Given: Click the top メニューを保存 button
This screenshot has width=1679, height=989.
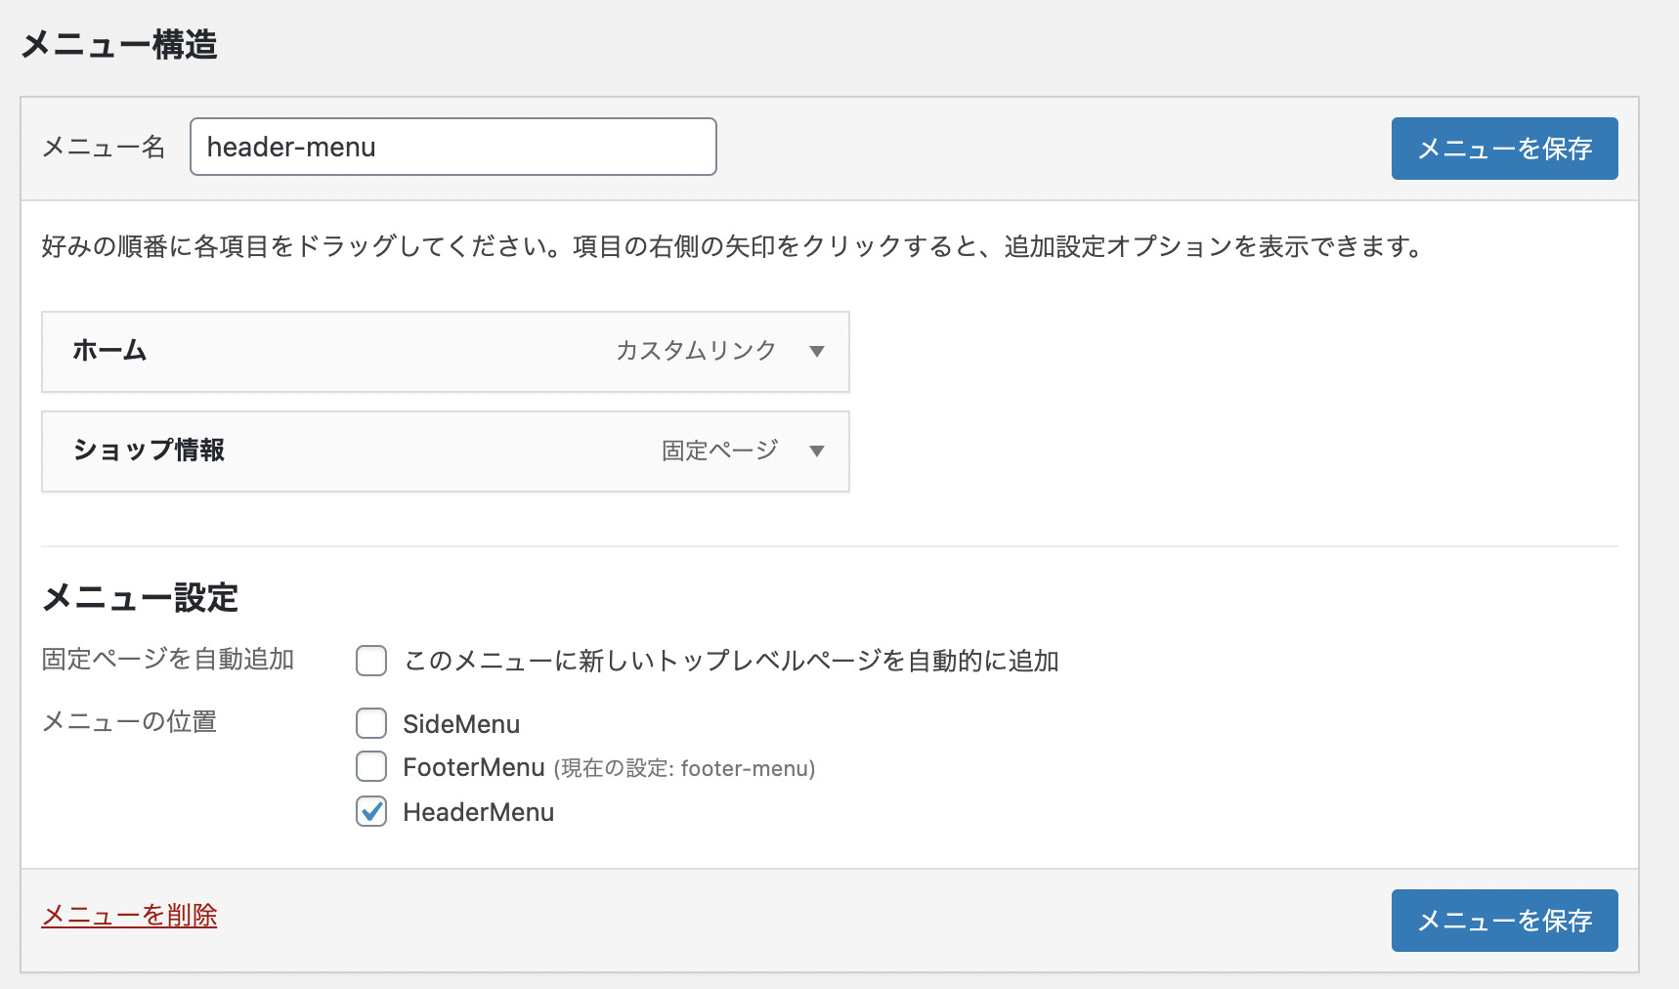Looking at the screenshot, I should (1504, 149).
